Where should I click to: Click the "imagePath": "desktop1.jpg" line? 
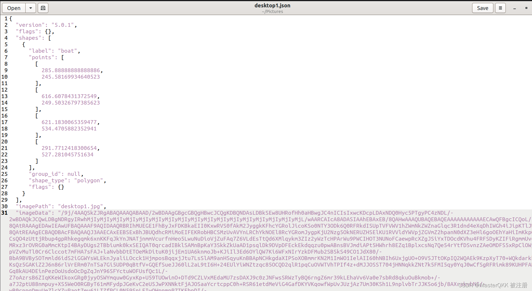click(x=61, y=206)
